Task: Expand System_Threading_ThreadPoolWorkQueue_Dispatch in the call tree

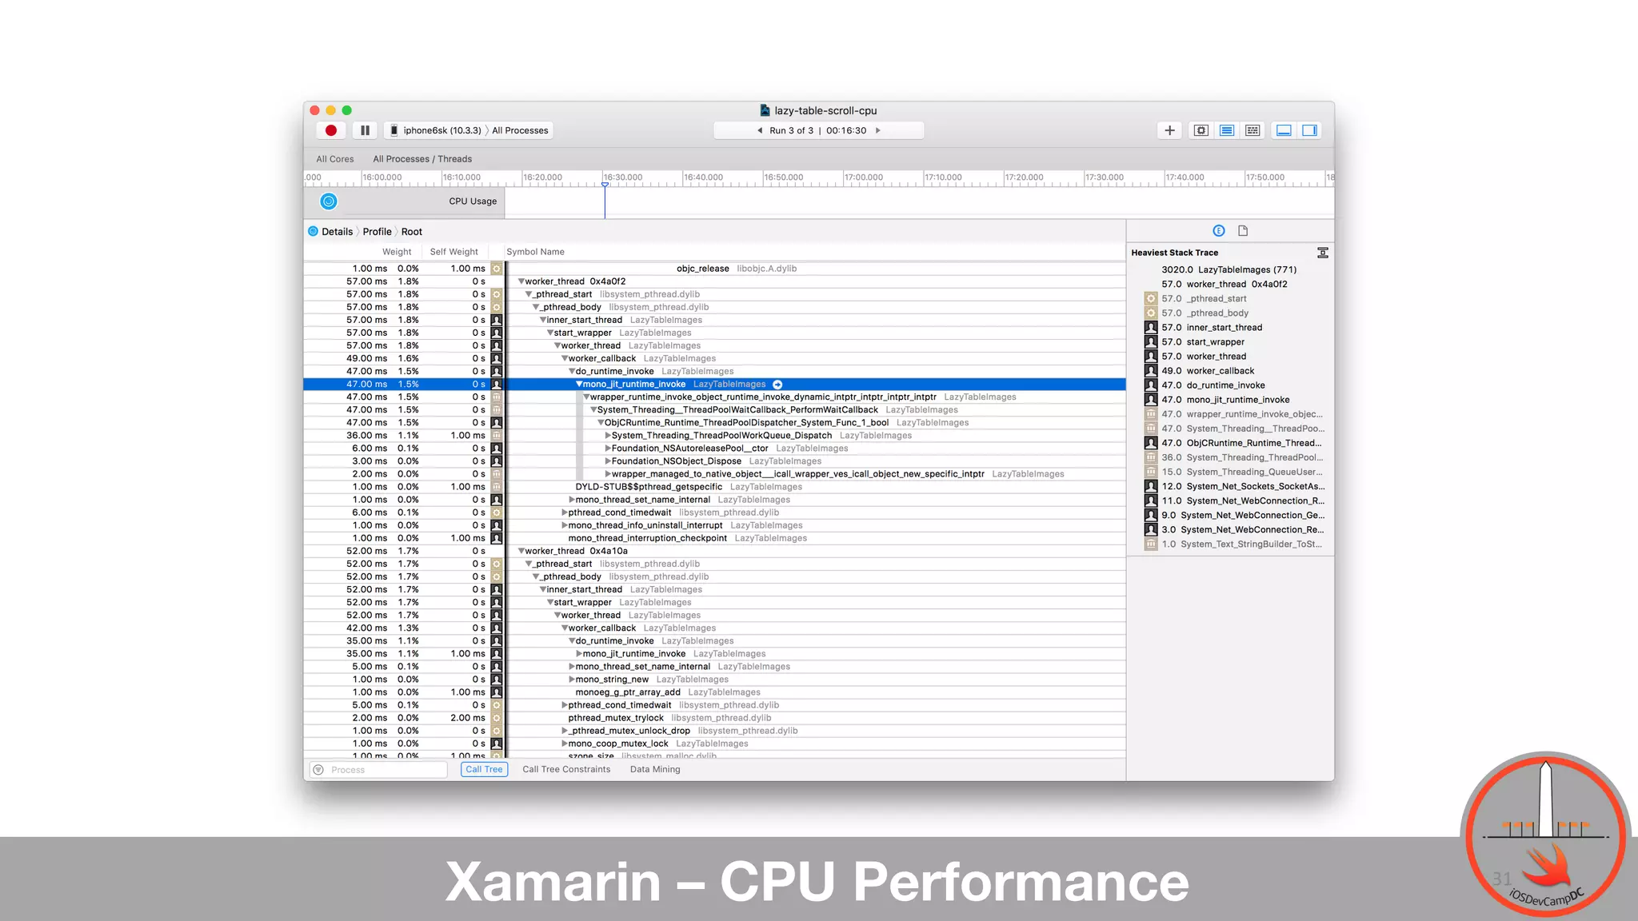Action: 608,436
